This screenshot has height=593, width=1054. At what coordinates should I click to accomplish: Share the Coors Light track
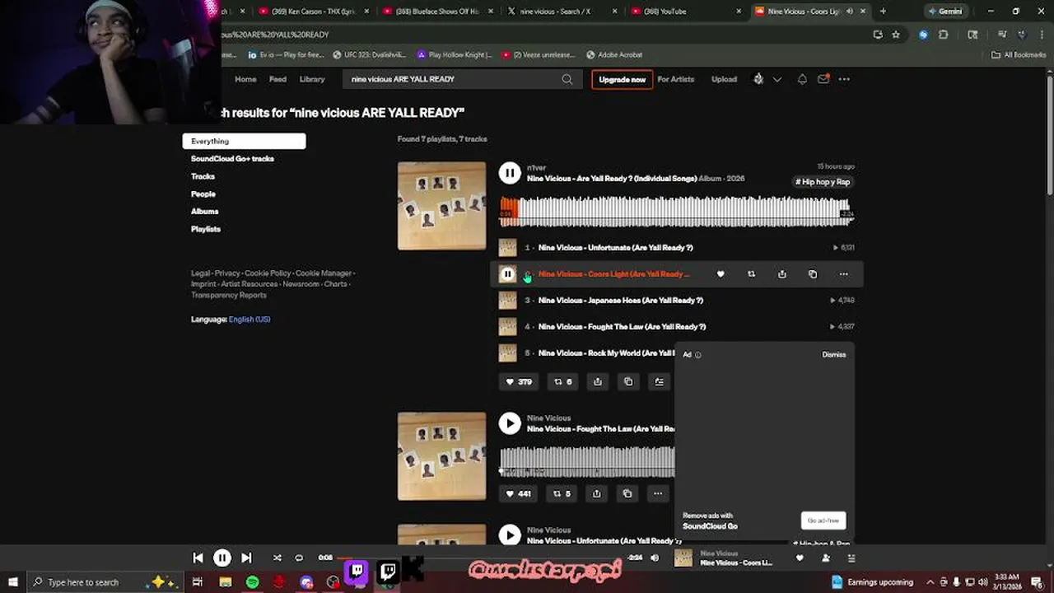pos(782,274)
